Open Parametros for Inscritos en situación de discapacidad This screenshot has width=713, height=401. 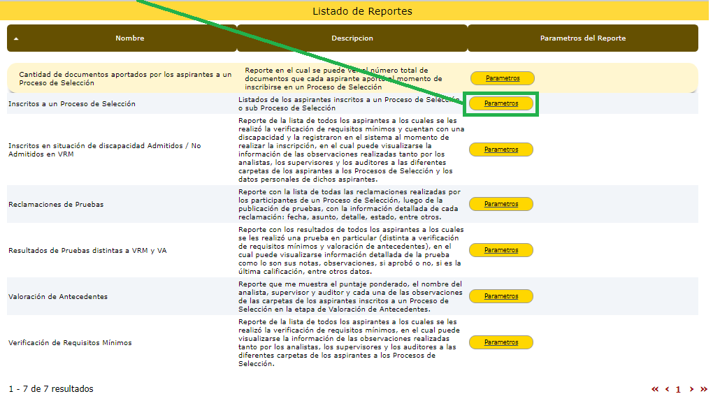pos(501,150)
